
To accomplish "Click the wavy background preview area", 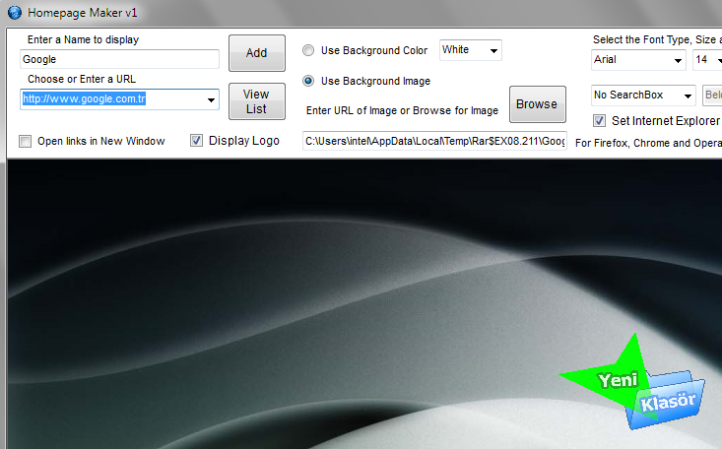I will pos(295,295).
